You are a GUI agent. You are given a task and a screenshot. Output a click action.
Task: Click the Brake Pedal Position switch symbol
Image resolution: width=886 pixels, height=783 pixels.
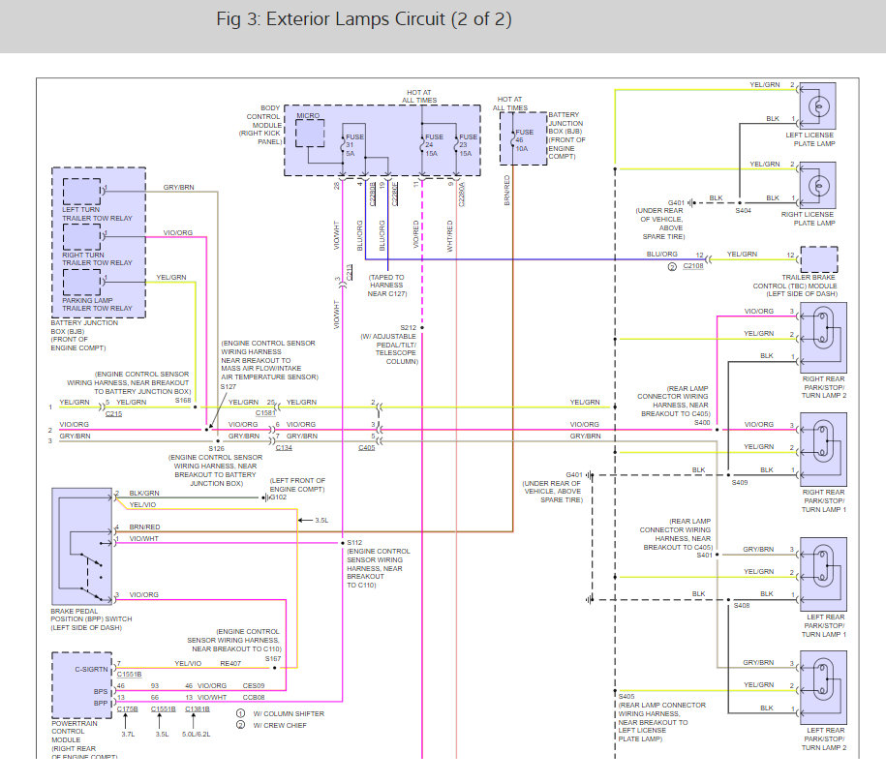pos(82,546)
